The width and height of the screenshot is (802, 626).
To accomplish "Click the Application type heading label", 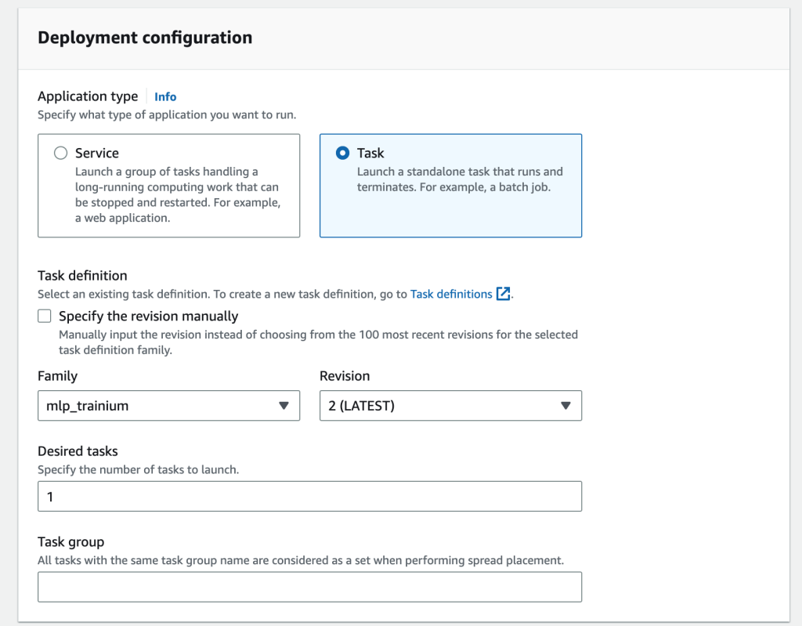I will pos(87,96).
